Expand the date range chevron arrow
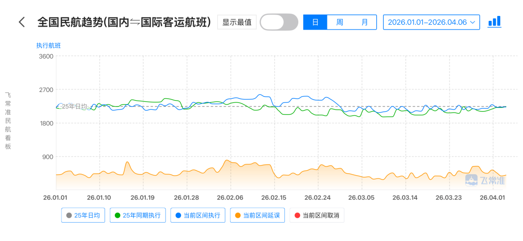This screenshot has width=523, height=241. click(472, 22)
